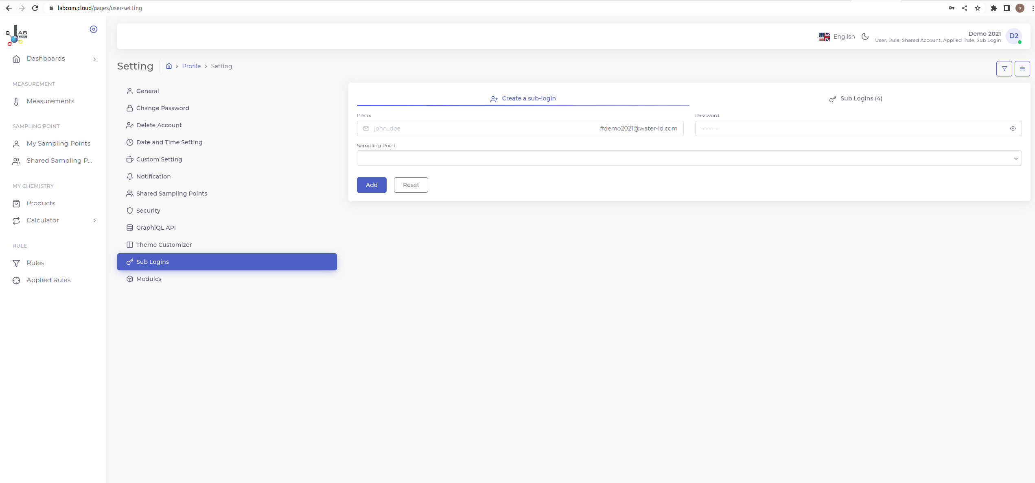
Task: Click the funnel icon next to Rules
Action: click(16, 263)
